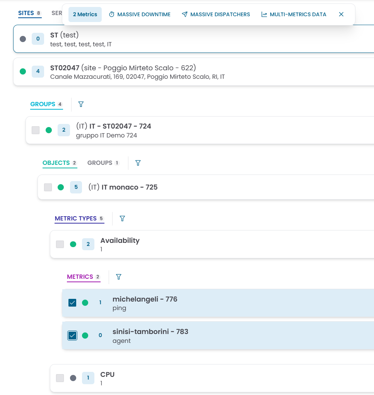Click the filter icon beside Objects and Groups tabs
Screen dimensions: 374x395
pyautogui.click(x=138, y=163)
